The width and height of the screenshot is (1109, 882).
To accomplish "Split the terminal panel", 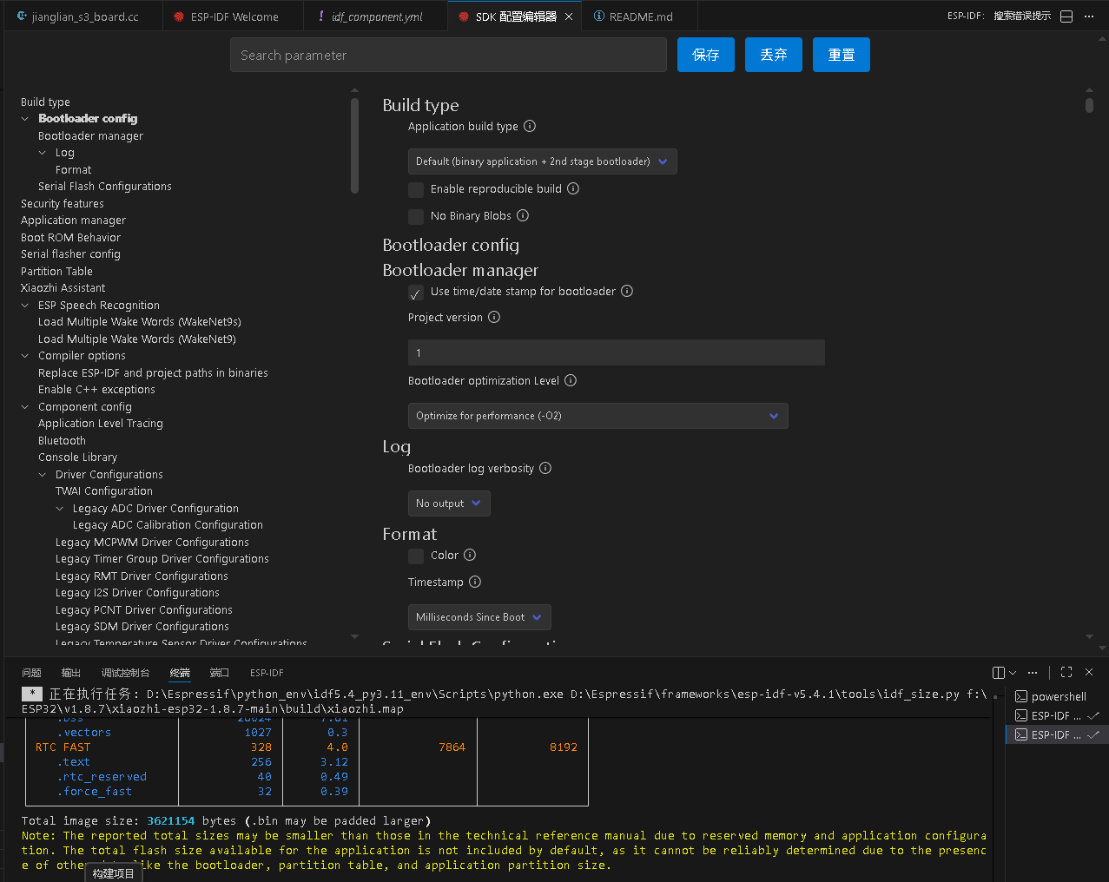I will (999, 672).
